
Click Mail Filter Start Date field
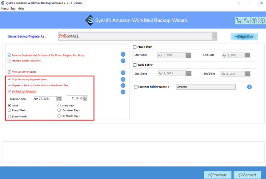click(x=171, y=55)
